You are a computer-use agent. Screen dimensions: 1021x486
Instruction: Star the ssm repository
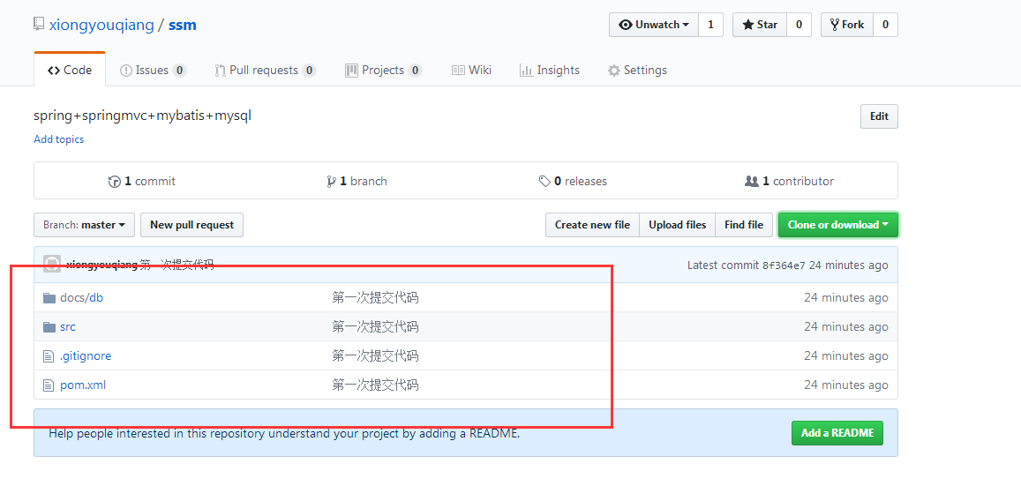(760, 25)
